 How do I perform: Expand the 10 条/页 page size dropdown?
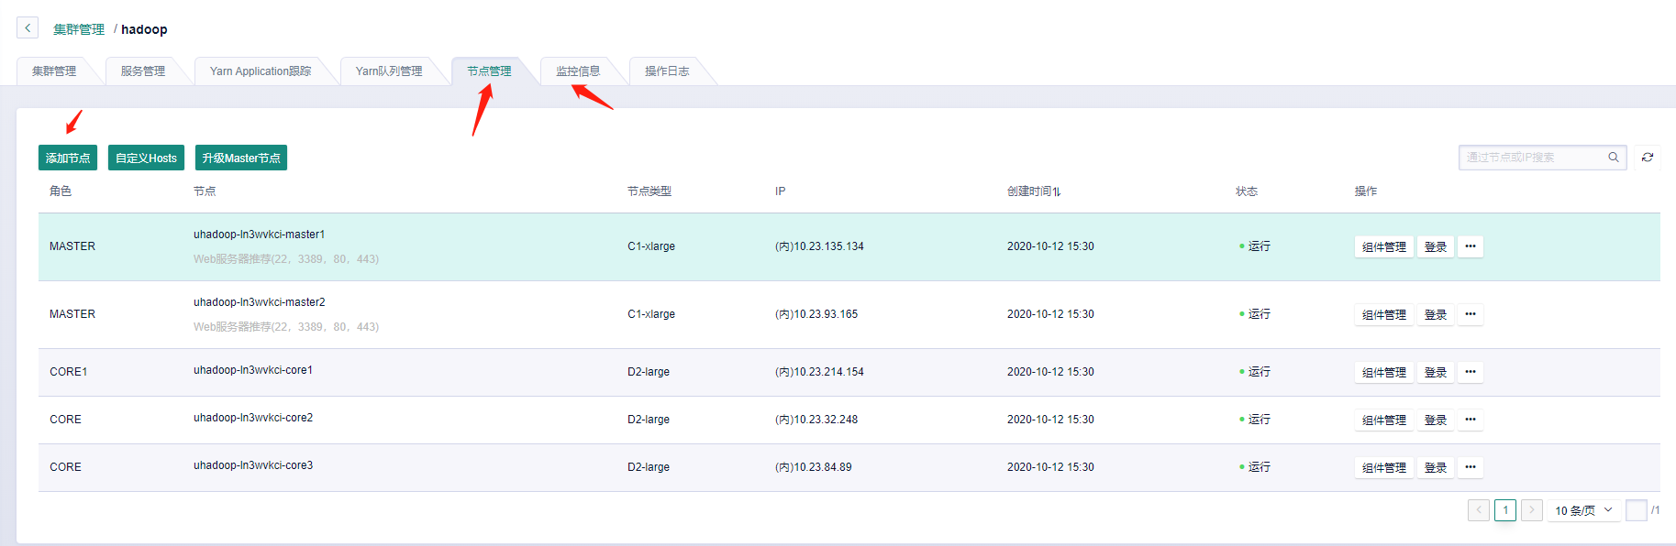(x=1583, y=510)
